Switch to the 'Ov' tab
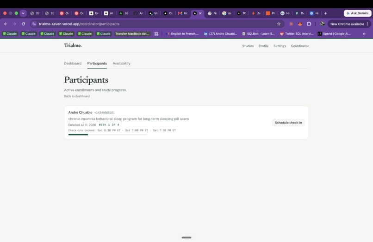Viewport: 373px width, 242px height. click(64, 13)
